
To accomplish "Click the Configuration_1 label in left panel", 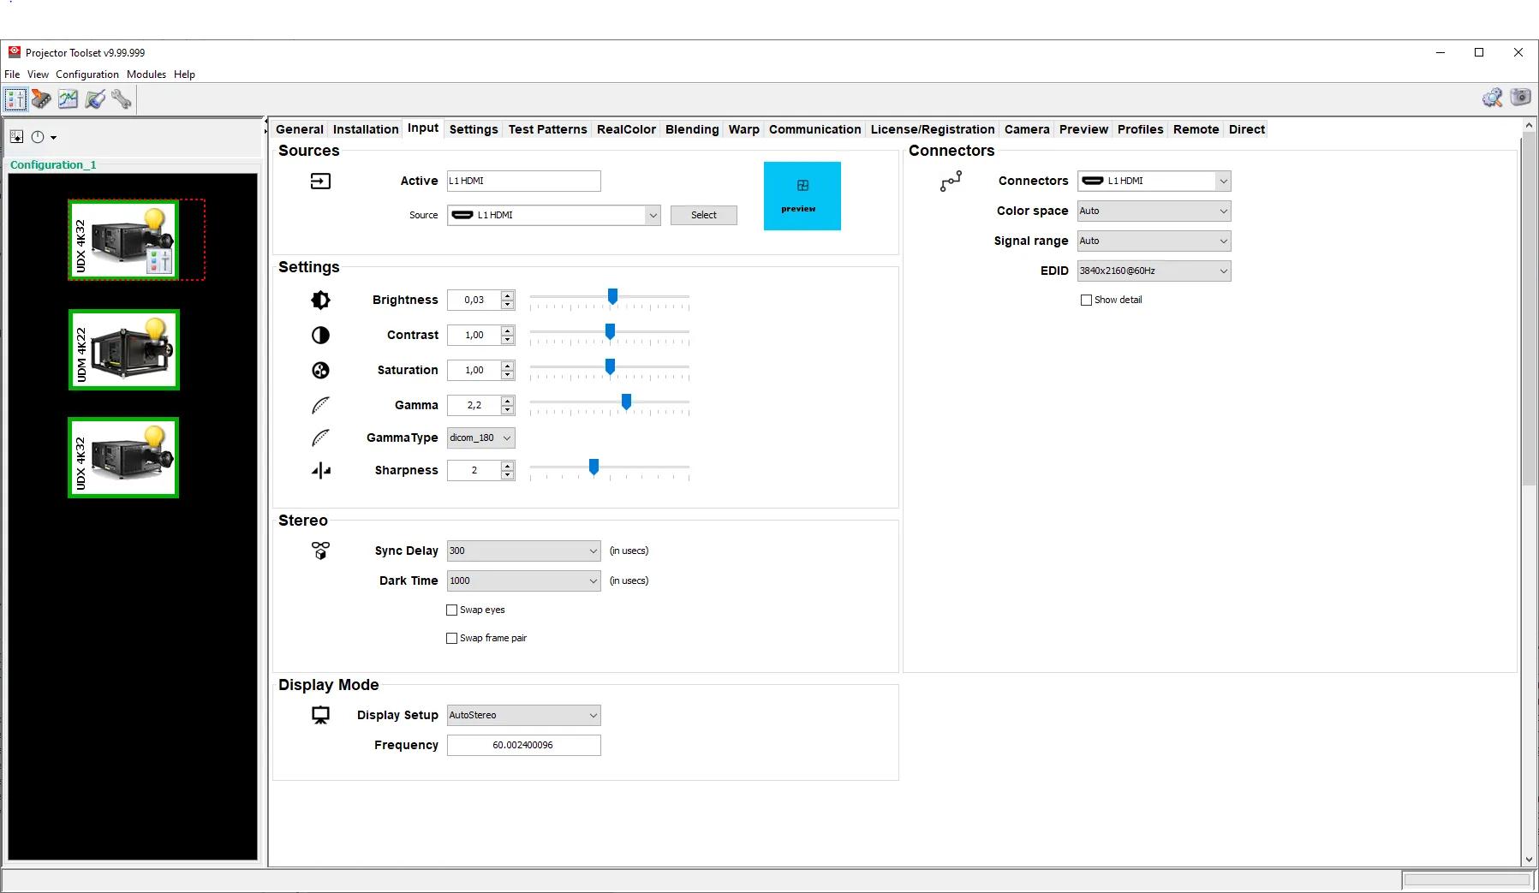I will tap(53, 165).
